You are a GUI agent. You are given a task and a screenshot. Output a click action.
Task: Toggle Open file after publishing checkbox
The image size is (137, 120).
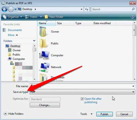coord(82,99)
